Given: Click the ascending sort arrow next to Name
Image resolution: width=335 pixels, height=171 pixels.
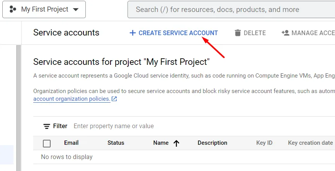Looking at the screenshot, I should coord(176,143).
